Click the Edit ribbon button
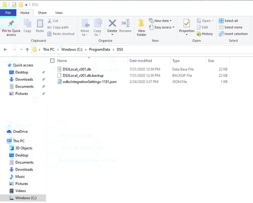 pyautogui.click(x=202, y=28)
